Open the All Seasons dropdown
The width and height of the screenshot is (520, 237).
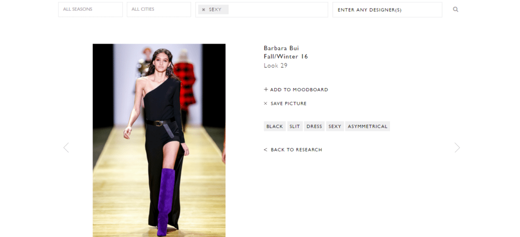tap(90, 10)
